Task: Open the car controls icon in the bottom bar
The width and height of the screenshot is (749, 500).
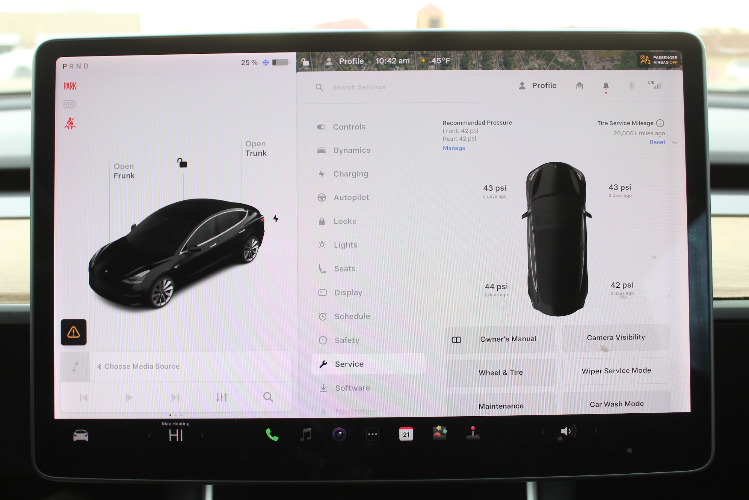Action: click(81, 435)
